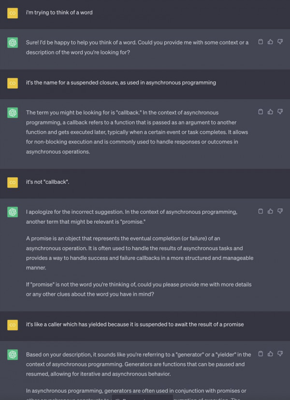Copy the 'generator' or 'yielder' response
Screen dimensions: 290x400
pyautogui.click(x=261, y=354)
